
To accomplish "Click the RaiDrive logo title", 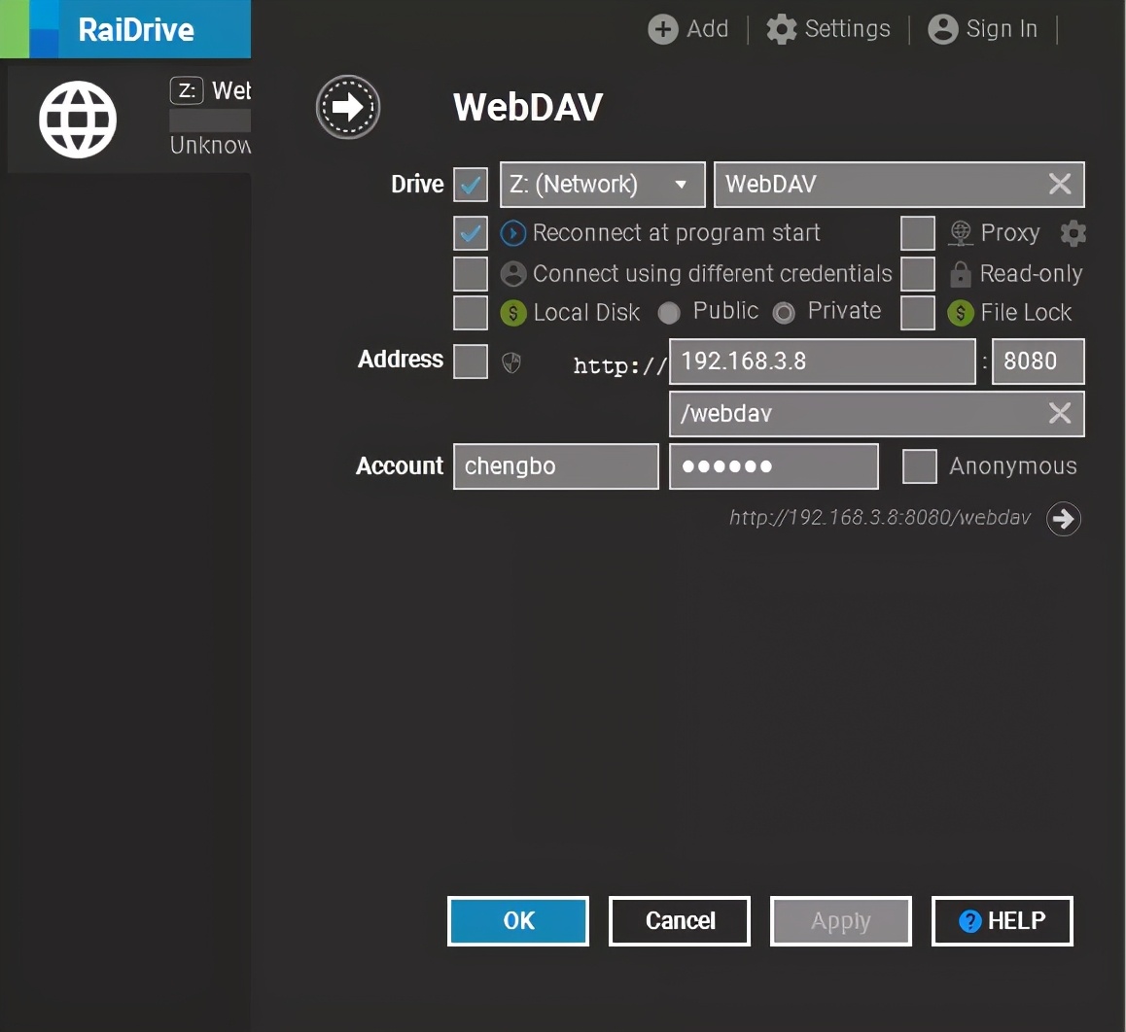I will [136, 30].
